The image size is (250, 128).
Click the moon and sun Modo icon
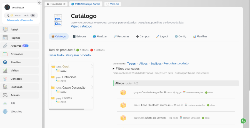10,16
